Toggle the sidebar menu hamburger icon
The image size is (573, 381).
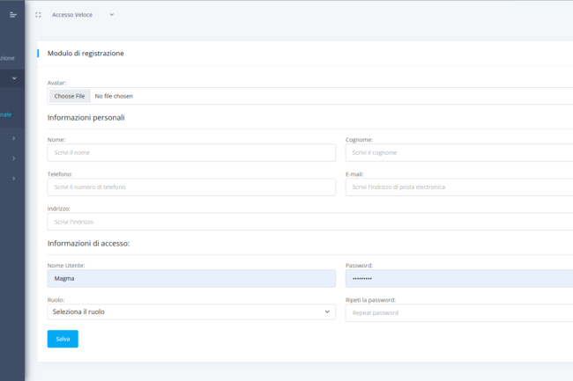[x=12, y=14]
